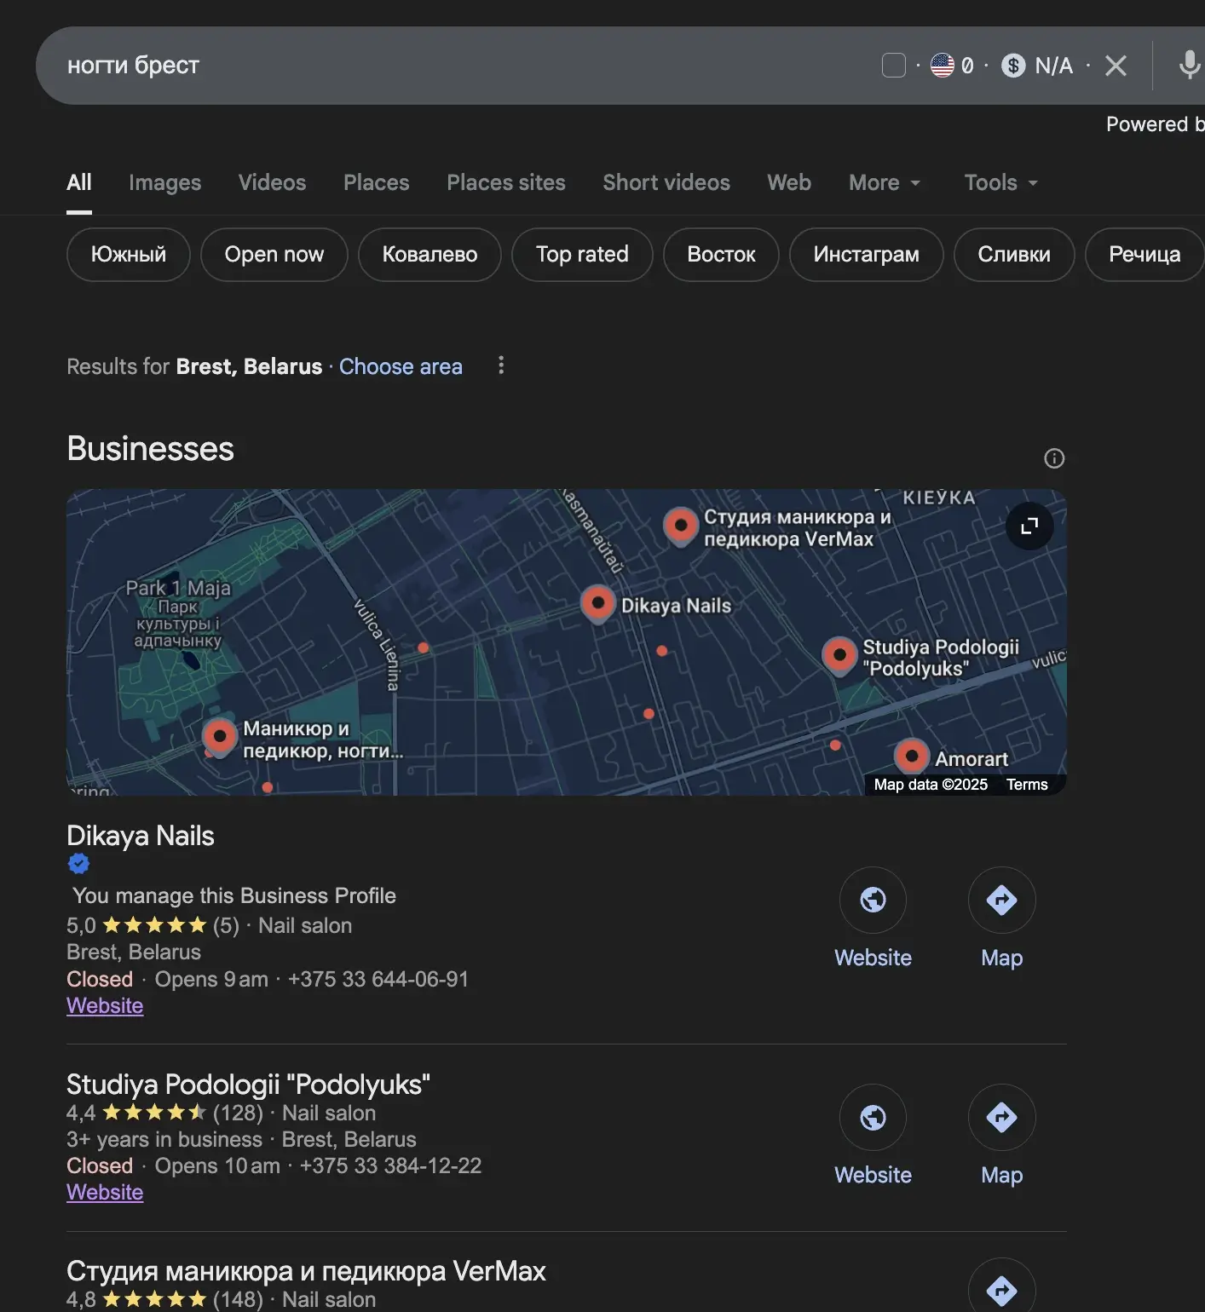Open Website globe icon for Podolyuks studio
This screenshot has height=1312, width=1205.
[x=873, y=1117]
